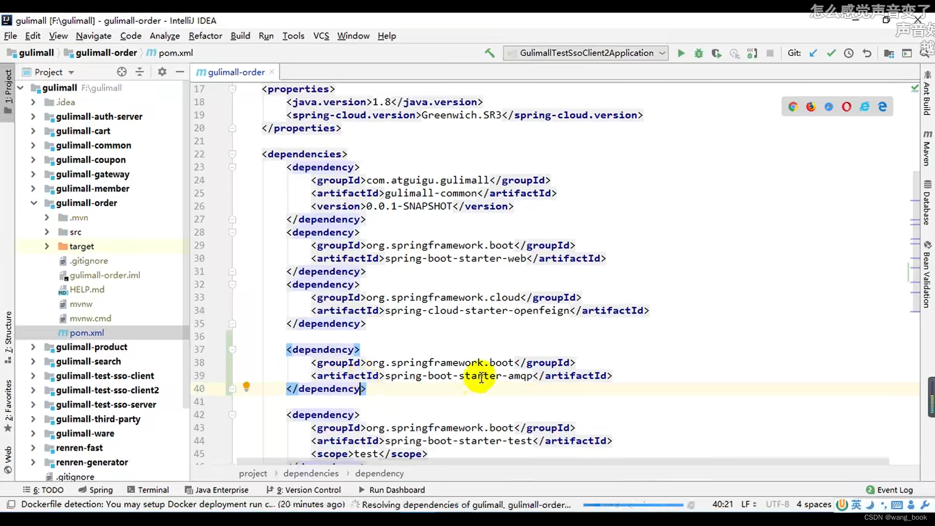Toggle the 1: Project side panel
The width and height of the screenshot is (935, 526).
pos(8,92)
